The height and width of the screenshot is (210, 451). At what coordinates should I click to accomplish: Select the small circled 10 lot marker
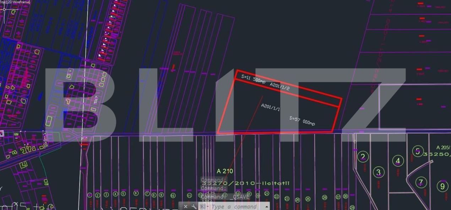(173, 195)
